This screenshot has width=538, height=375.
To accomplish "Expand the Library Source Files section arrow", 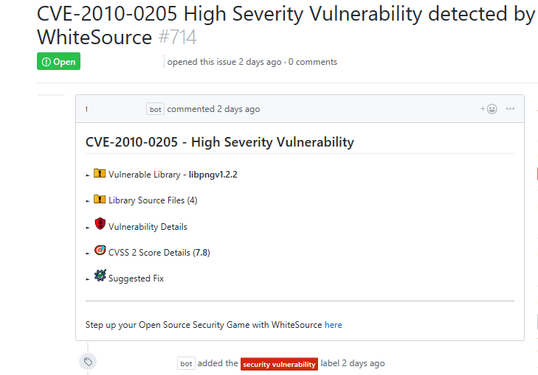I will [88, 201].
